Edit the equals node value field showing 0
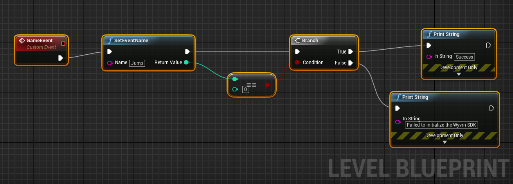513x184 pixels. (245, 89)
